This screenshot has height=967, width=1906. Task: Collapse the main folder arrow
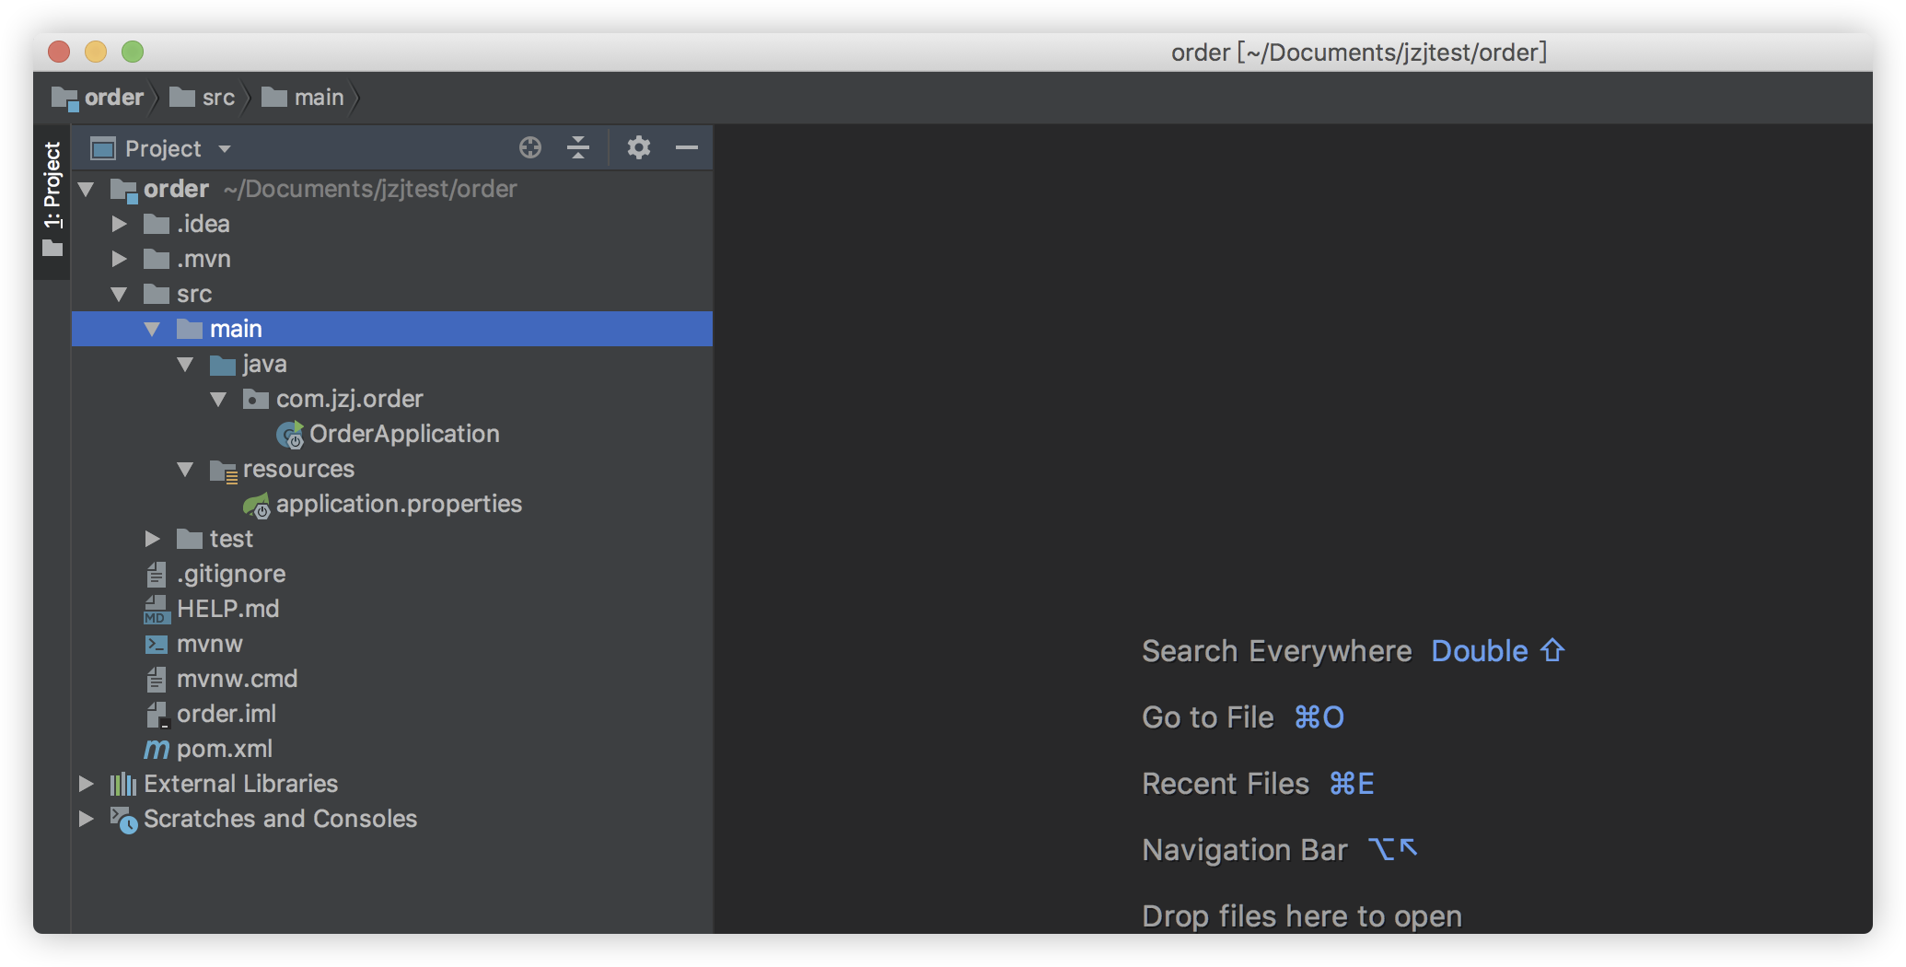click(153, 330)
